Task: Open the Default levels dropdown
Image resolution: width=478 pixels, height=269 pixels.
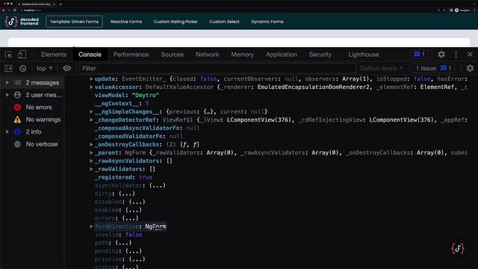Action: (x=382, y=68)
